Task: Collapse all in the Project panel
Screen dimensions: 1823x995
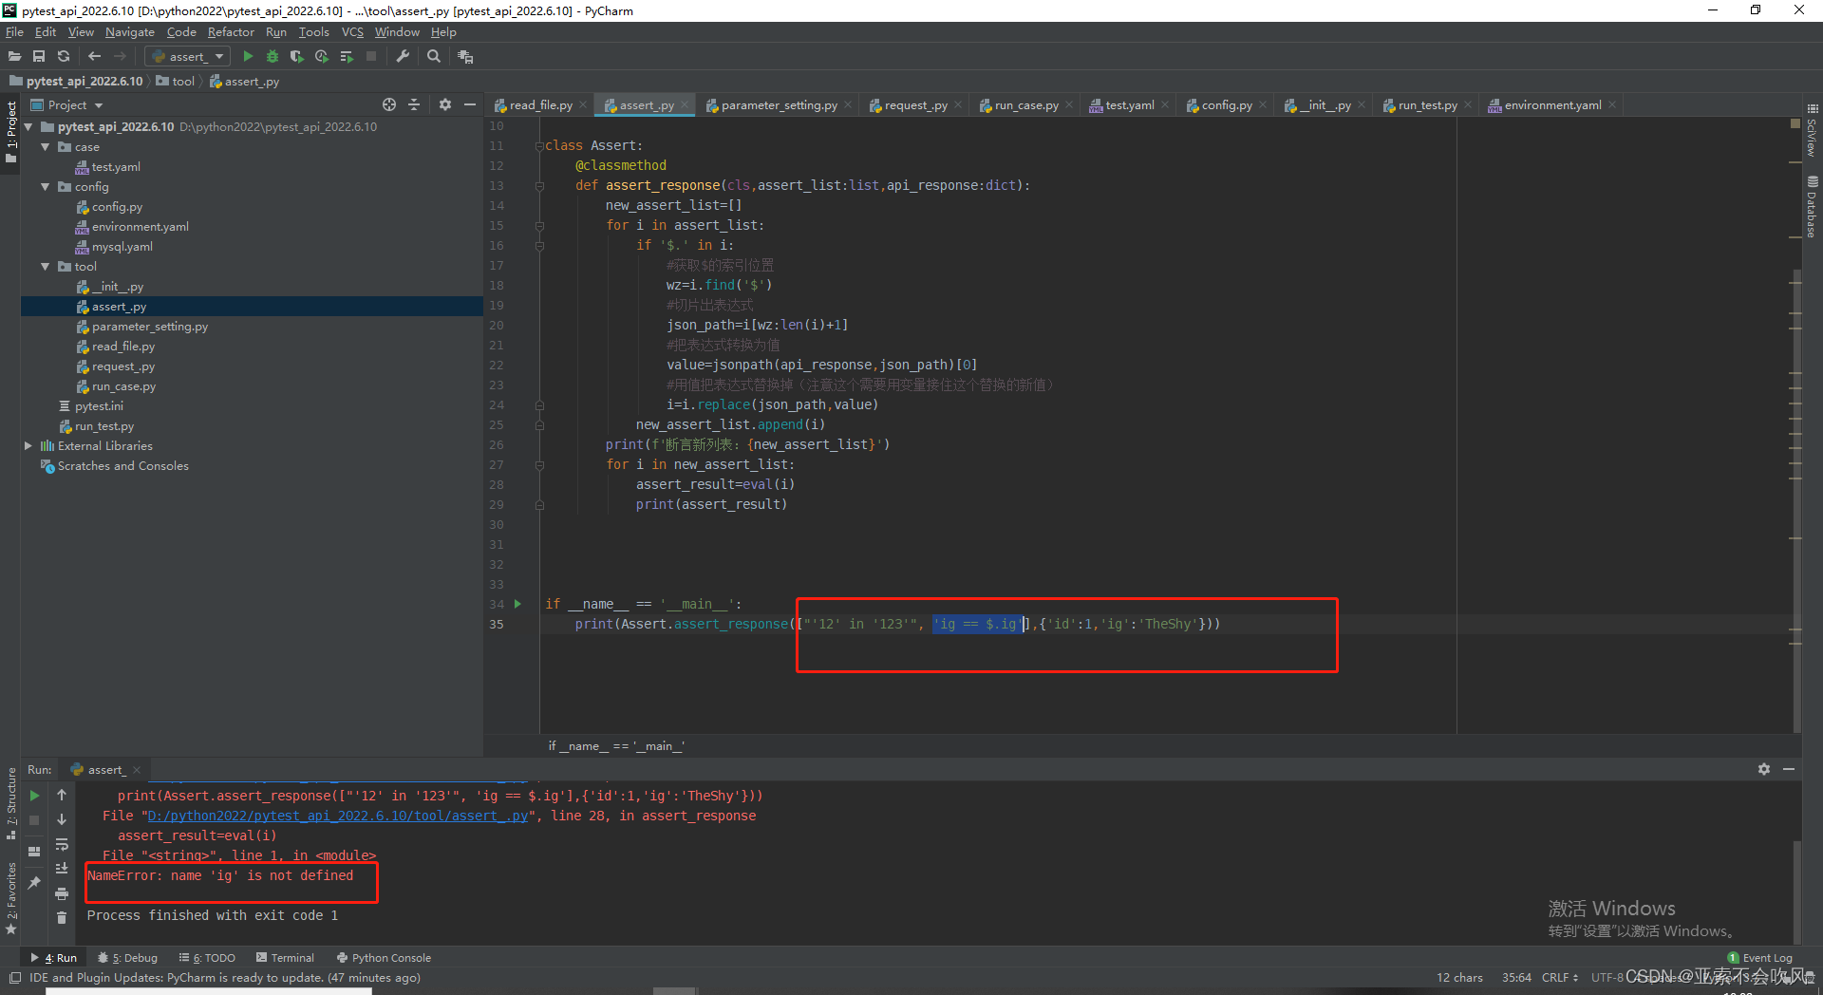Action: point(414,104)
